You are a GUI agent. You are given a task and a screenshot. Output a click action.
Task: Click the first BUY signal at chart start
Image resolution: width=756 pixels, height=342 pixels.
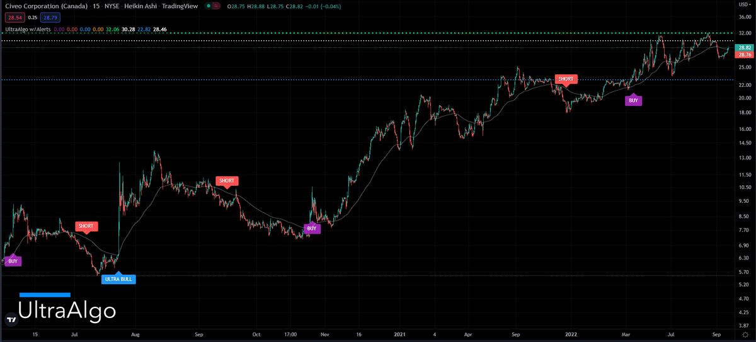(x=13, y=261)
